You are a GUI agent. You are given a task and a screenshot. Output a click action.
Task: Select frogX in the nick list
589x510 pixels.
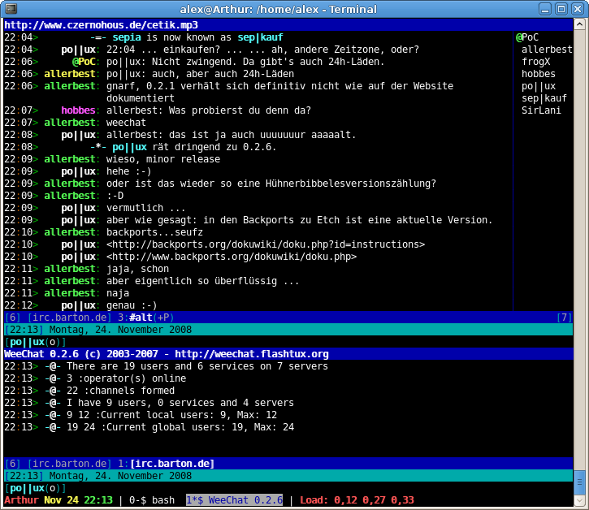(536, 62)
